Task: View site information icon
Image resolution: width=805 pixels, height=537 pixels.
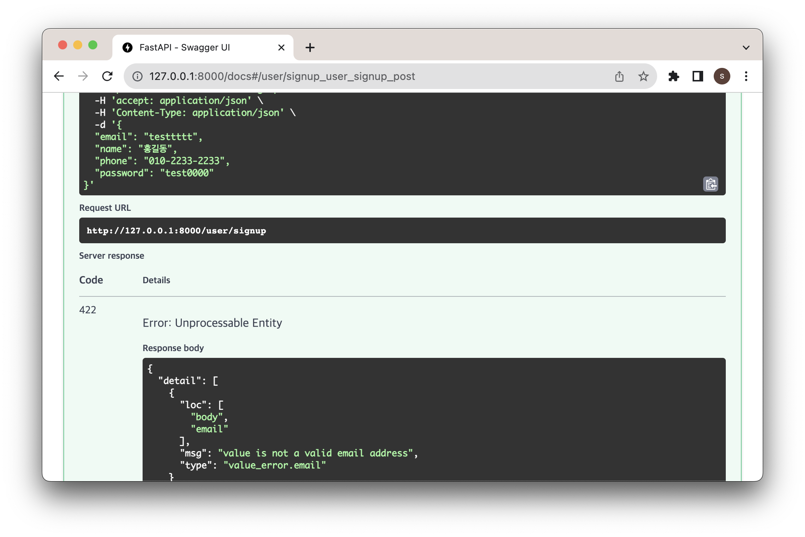Action: tap(138, 76)
